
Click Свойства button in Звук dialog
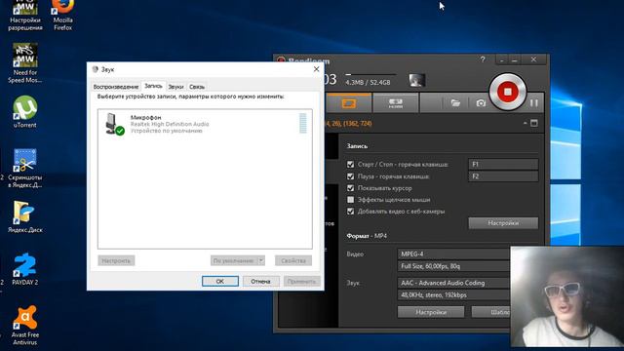click(x=293, y=260)
